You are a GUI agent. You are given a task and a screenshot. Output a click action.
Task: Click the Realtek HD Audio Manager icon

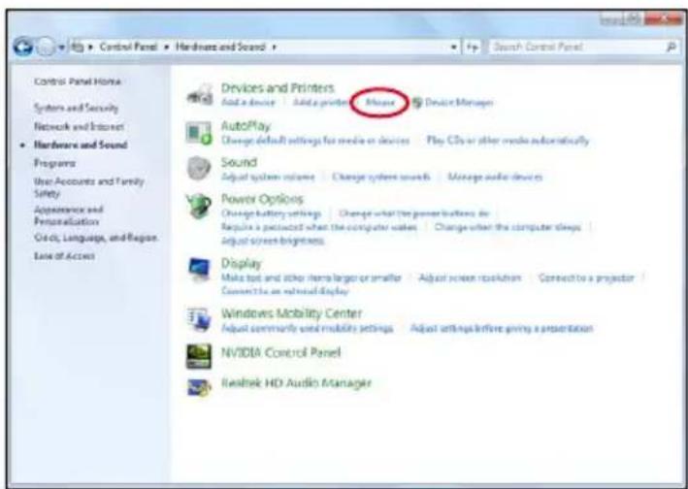tap(199, 388)
